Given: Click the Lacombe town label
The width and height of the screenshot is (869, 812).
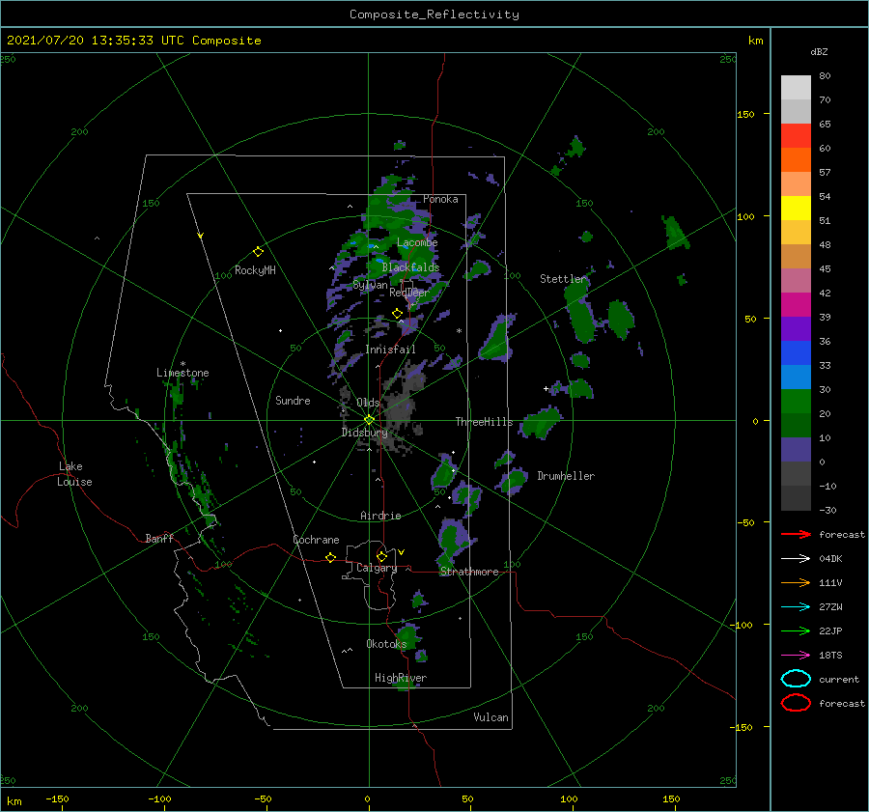Looking at the screenshot, I should click(x=417, y=242).
